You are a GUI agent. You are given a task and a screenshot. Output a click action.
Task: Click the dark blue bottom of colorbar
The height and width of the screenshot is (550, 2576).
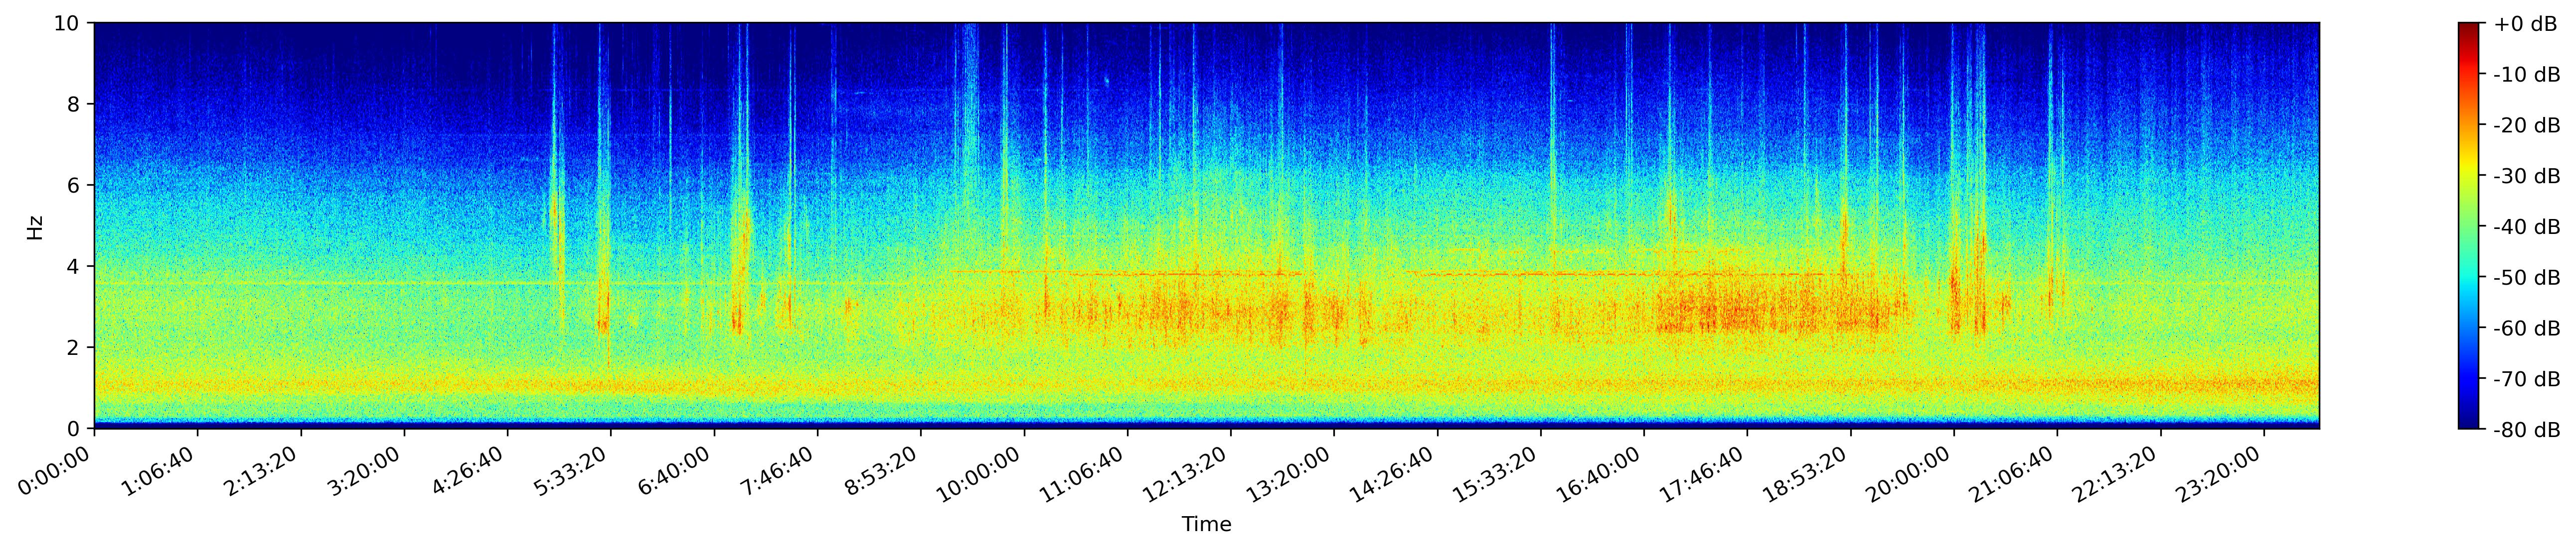click(x=2469, y=423)
